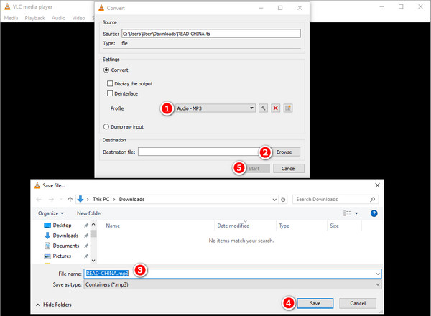Click the VLC cone icon in Save file title bar

(37, 185)
